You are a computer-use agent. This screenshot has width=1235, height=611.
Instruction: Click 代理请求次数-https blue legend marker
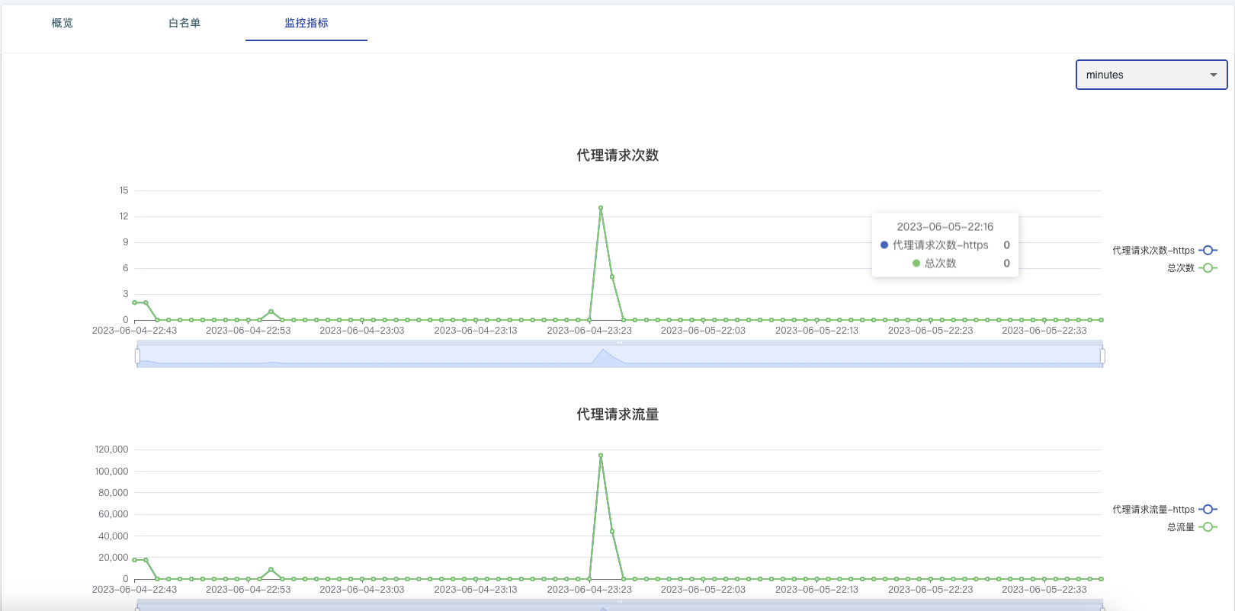tap(1208, 250)
